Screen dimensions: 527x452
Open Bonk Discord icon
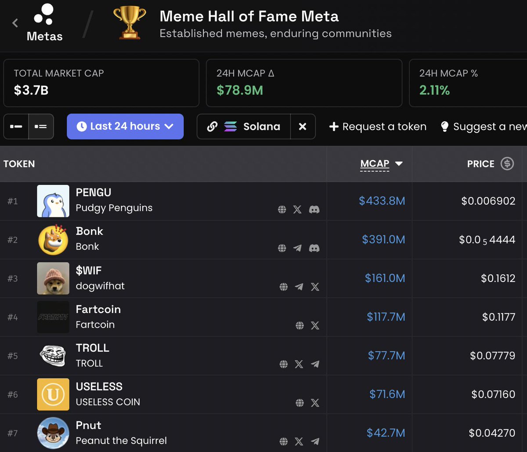314,248
